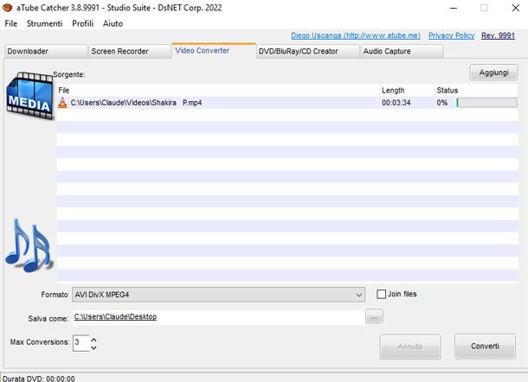Click the 00:03:34 length value
Image resolution: width=528 pixels, height=382 pixels.
click(x=396, y=103)
